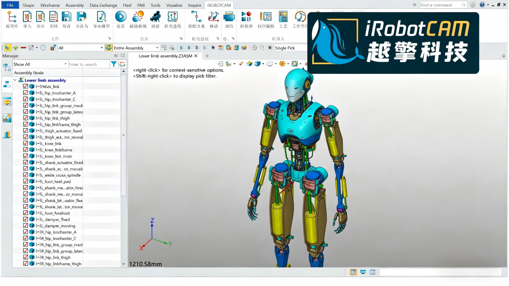Image resolution: width=509 pixels, height=286 pixels.
Task: Add a new document tab with plus
Action: pos(207,56)
